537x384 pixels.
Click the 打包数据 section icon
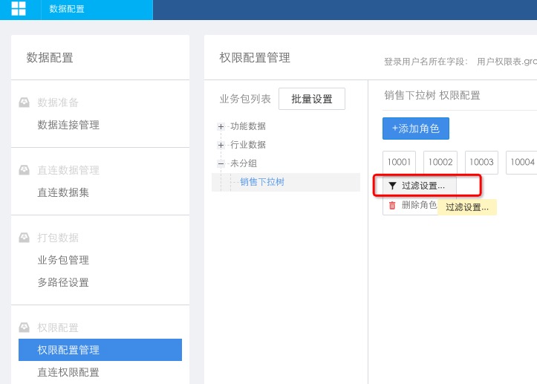click(24, 238)
